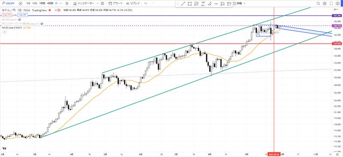Open the indicator templates grid icon

pyautogui.click(x=102, y=3)
